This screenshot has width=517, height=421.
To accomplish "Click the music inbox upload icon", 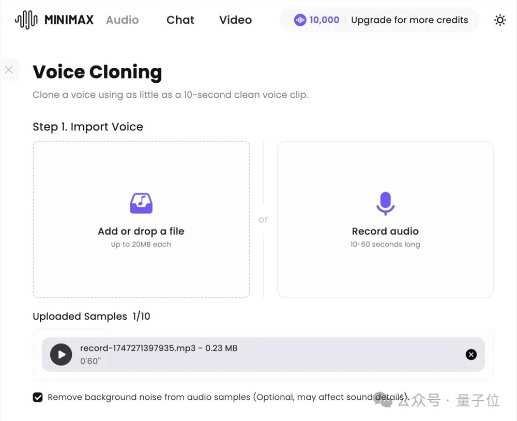I will [141, 203].
